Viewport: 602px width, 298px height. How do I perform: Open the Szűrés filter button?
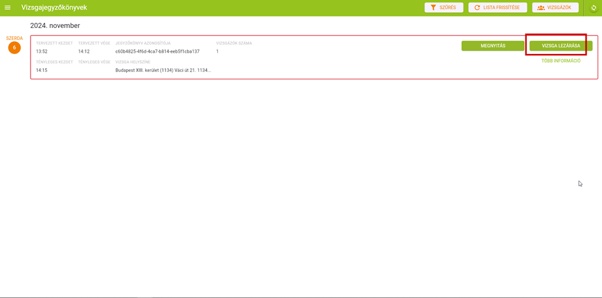point(444,8)
